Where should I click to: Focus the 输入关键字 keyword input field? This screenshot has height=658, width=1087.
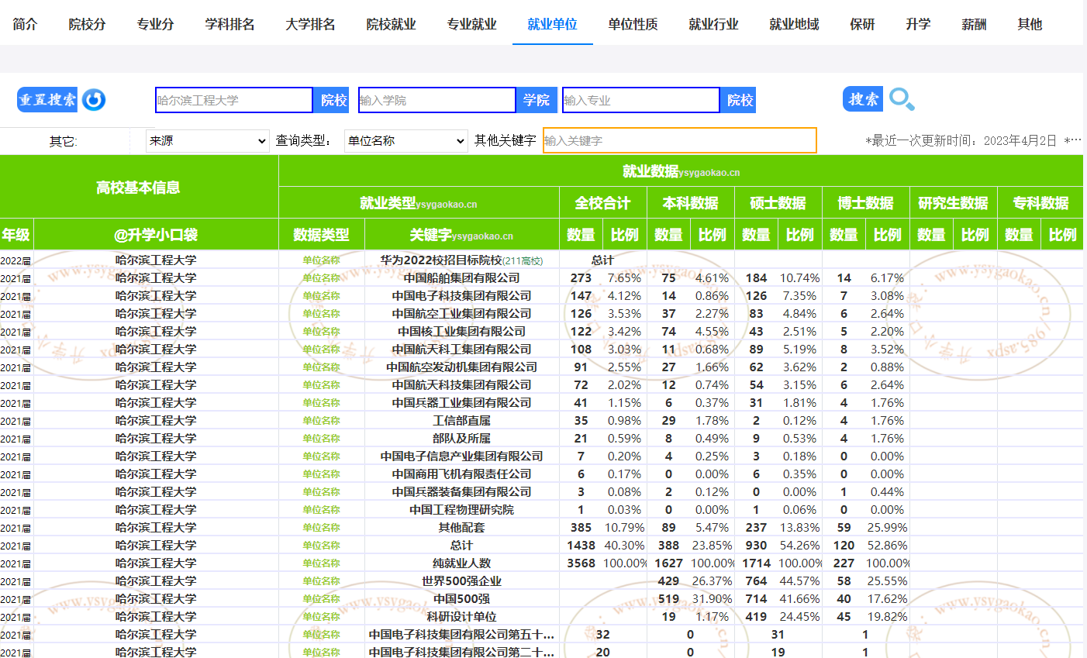click(x=680, y=140)
